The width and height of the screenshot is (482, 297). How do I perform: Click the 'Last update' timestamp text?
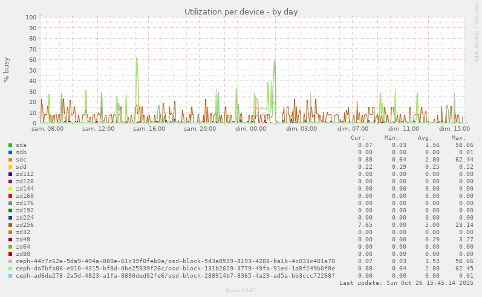point(406,283)
